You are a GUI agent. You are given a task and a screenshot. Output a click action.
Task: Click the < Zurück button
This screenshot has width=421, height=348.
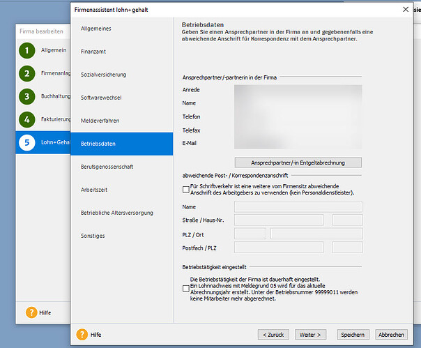(x=273, y=335)
